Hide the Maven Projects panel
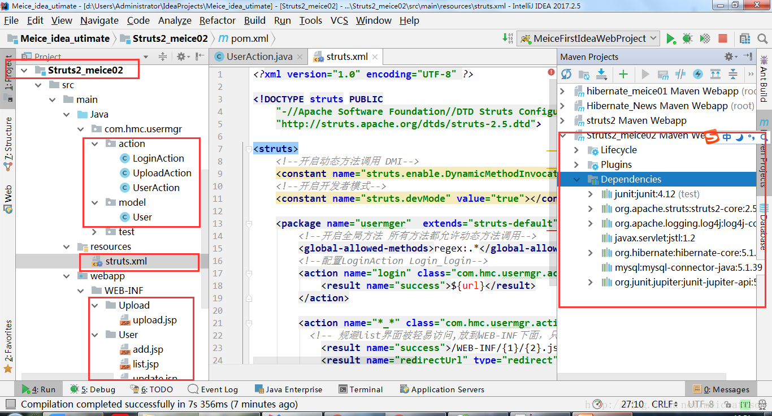Viewport: 772px width, 416px height. [748, 57]
